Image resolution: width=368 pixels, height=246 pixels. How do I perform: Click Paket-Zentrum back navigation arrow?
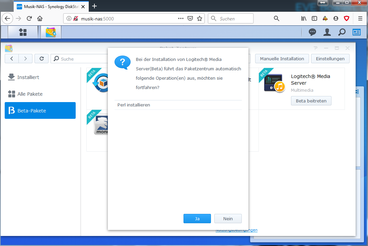[12, 59]
